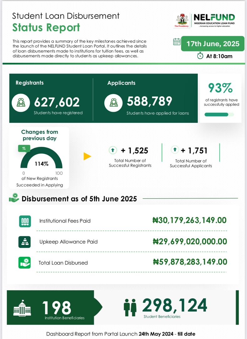Click the 114% semicircle gauge
Image resolution: width=247 pixels, height=339 pixels.
pos(41,160)
